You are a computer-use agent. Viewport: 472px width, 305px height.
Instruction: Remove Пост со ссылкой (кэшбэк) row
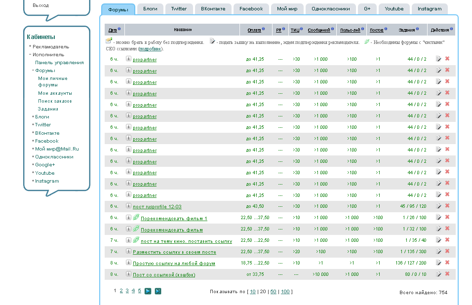tap(447, 274)
